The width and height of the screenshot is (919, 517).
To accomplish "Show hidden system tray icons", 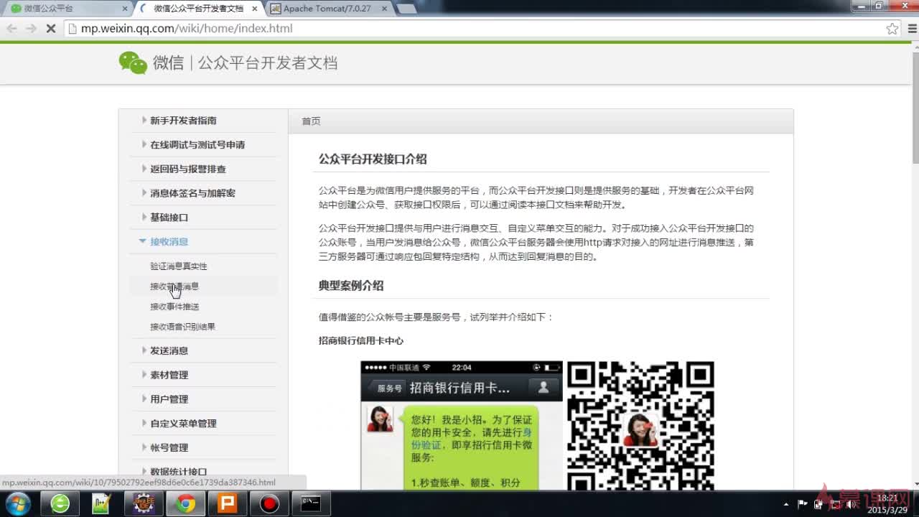I will 786,504.
